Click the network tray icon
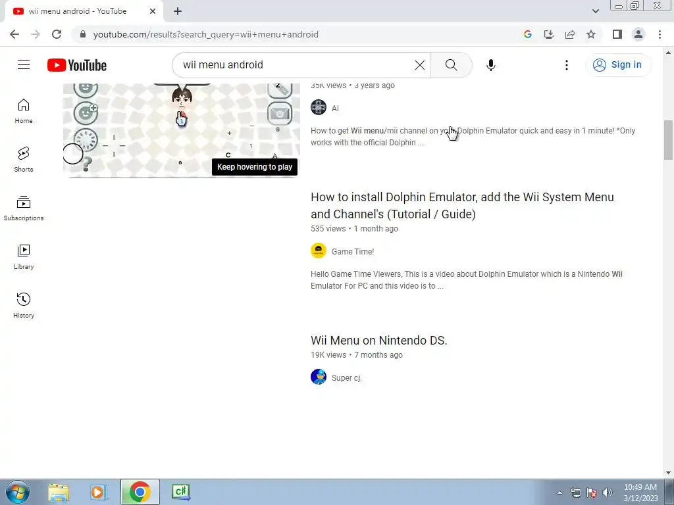The width and height of the screenshot is (674, 505). (x=575, y=493)
